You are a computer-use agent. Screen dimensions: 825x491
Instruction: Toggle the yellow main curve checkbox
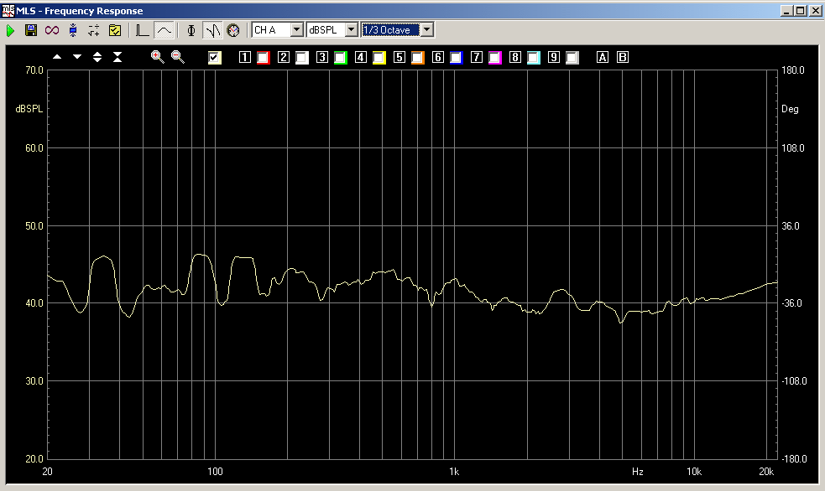214,58
